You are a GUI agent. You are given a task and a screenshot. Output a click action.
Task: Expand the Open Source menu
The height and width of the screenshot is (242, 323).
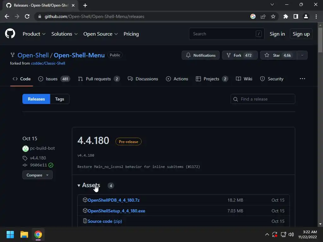coord(101,34)
